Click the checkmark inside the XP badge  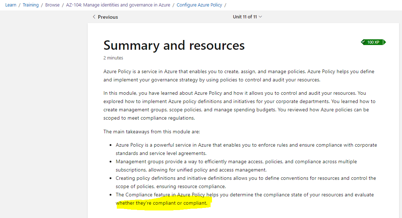tap(363, 41)
